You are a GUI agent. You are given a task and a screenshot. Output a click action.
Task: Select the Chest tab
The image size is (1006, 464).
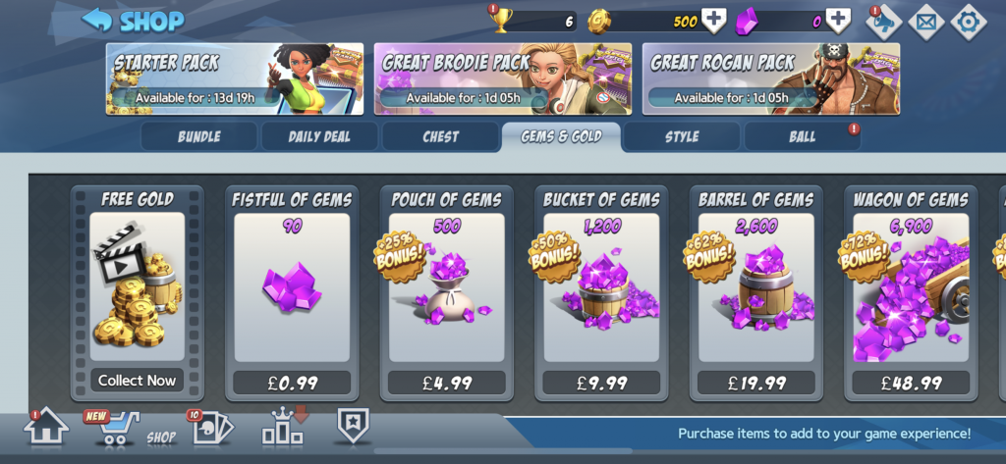(440, 136)
